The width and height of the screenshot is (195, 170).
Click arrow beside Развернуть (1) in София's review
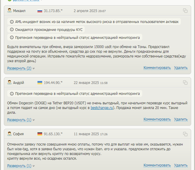[x=33, y=166]
